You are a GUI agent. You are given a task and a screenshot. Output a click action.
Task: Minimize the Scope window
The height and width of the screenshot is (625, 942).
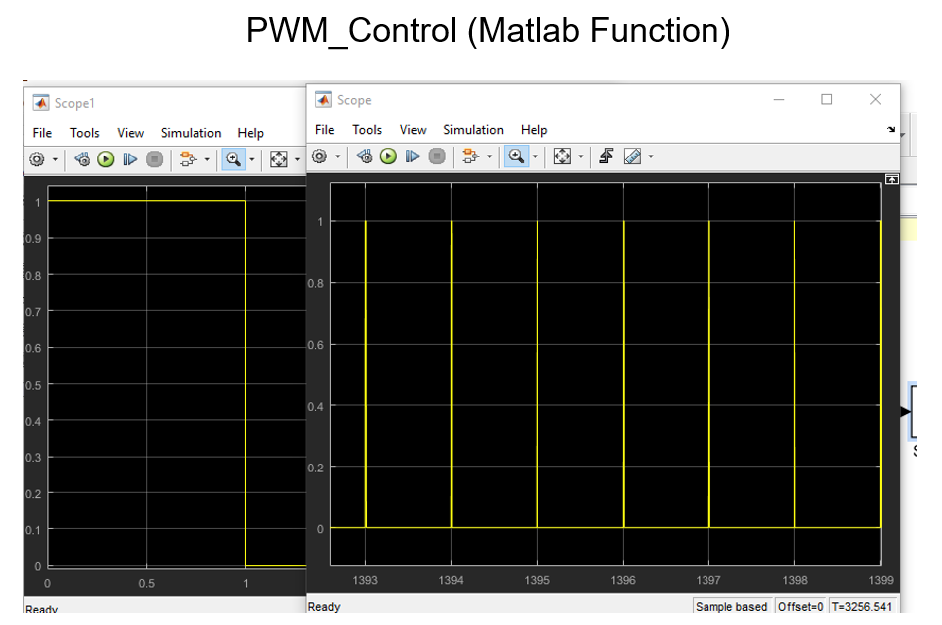779,99
